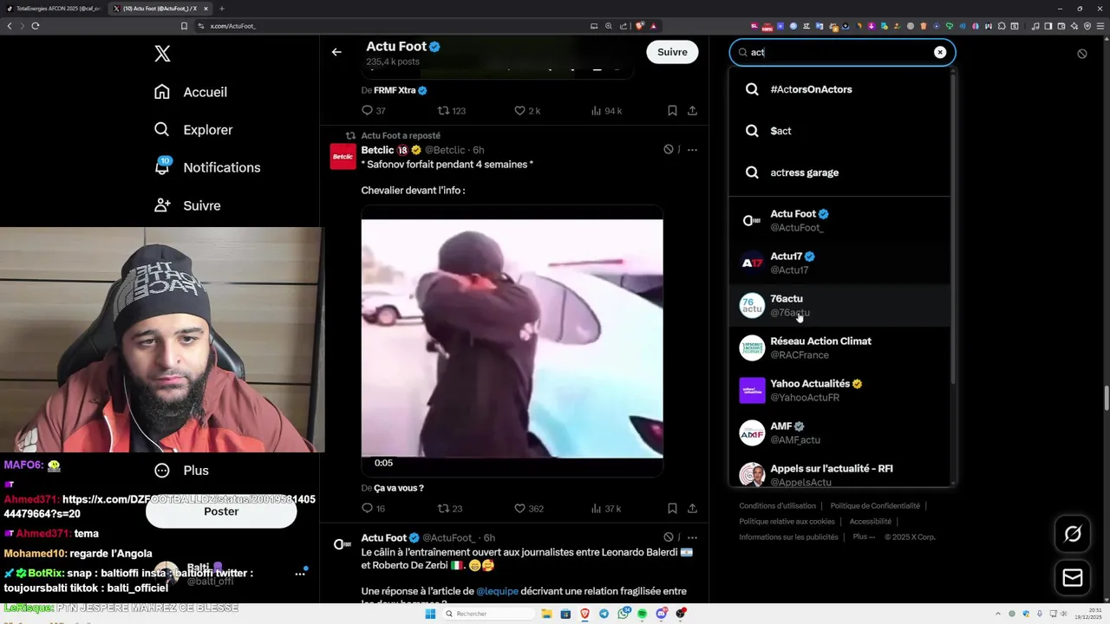Open the Réseau Action Climat suggestion
This screenshot has height=624, width=1110.
click(x=839, y=348)
